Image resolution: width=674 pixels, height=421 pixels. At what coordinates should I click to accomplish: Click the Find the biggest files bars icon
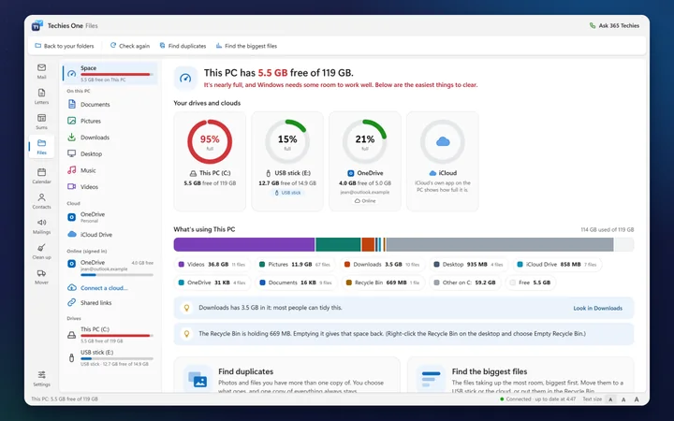tap(432, 379)
